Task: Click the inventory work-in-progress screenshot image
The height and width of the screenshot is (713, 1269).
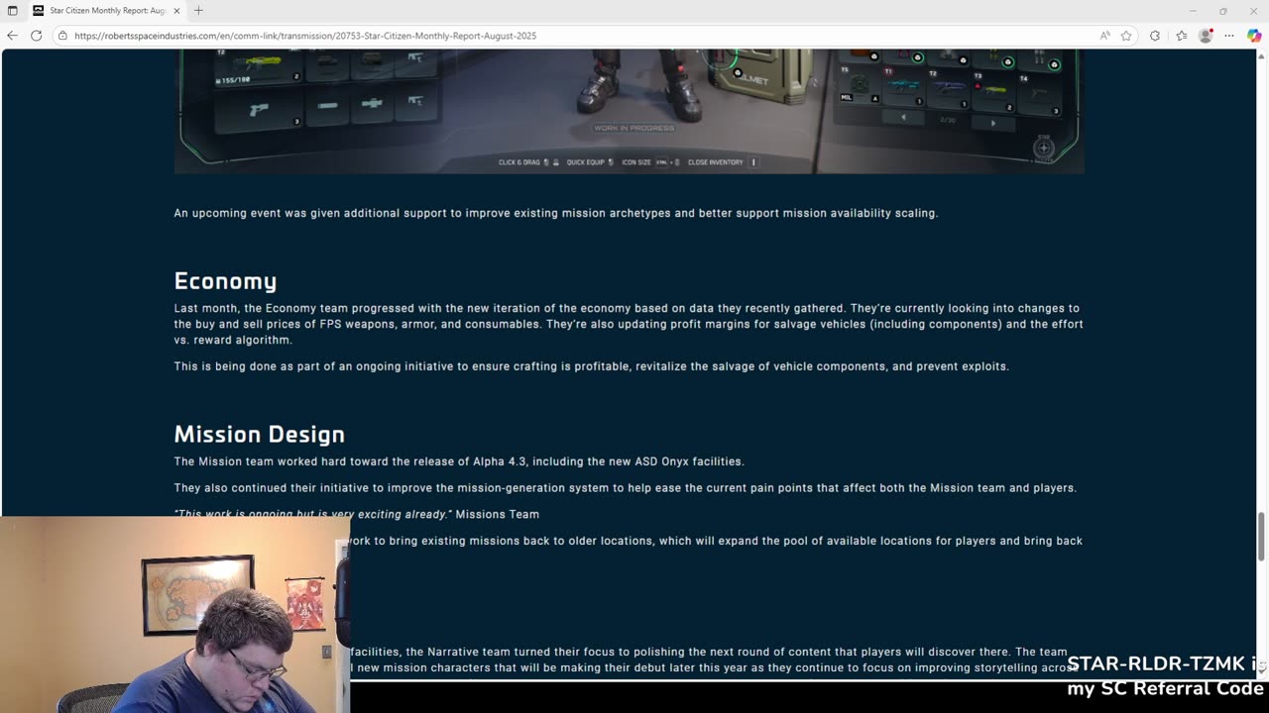Action: [629, 111]
